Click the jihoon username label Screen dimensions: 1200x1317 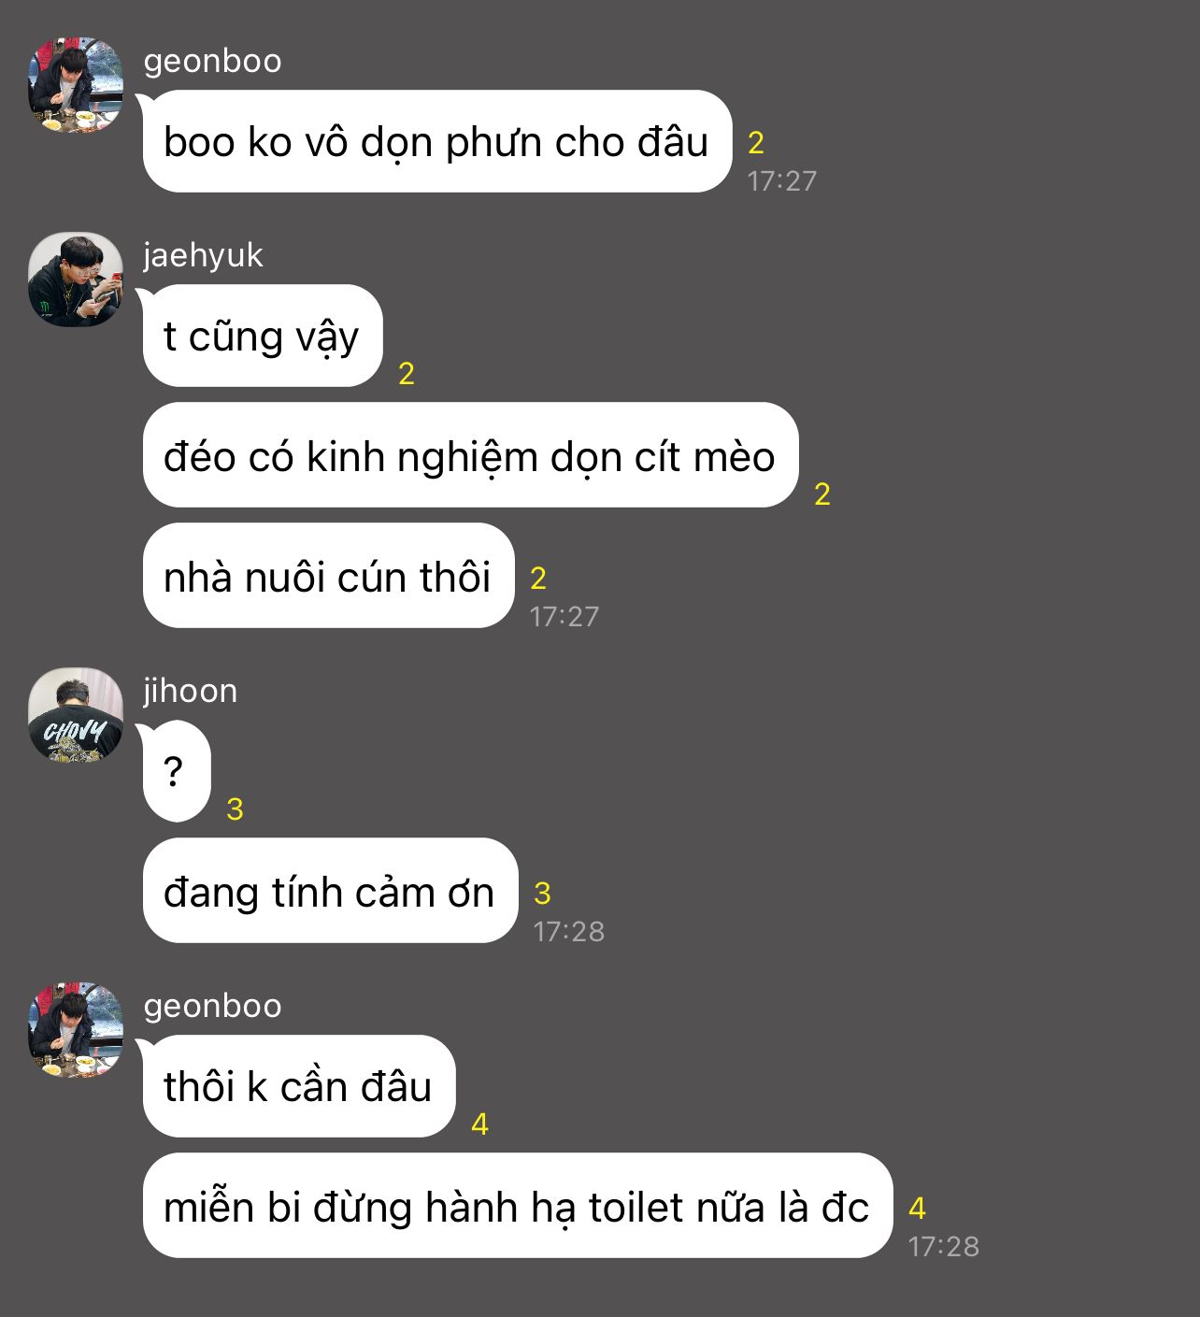tap(191, 691)
